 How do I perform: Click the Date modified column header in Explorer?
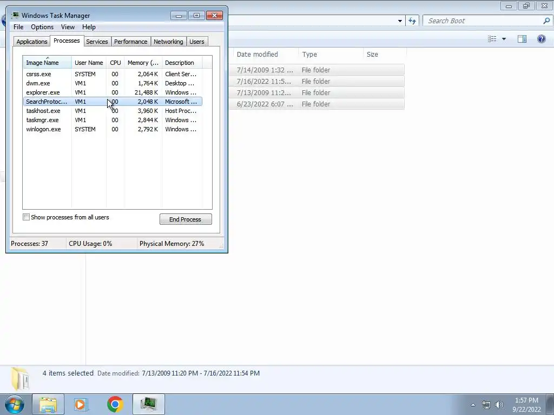click(266, 55)
